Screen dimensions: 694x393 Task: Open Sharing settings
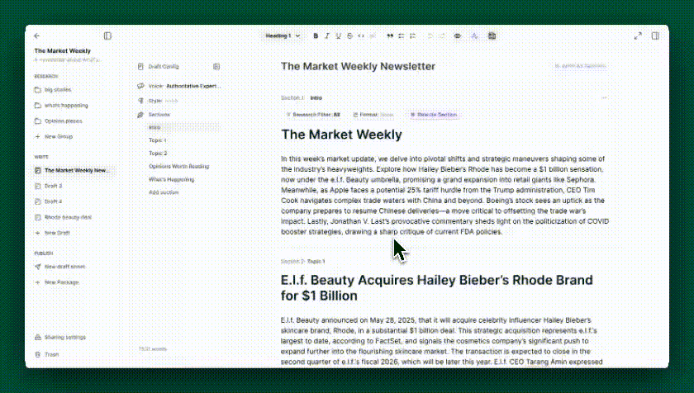64,338
